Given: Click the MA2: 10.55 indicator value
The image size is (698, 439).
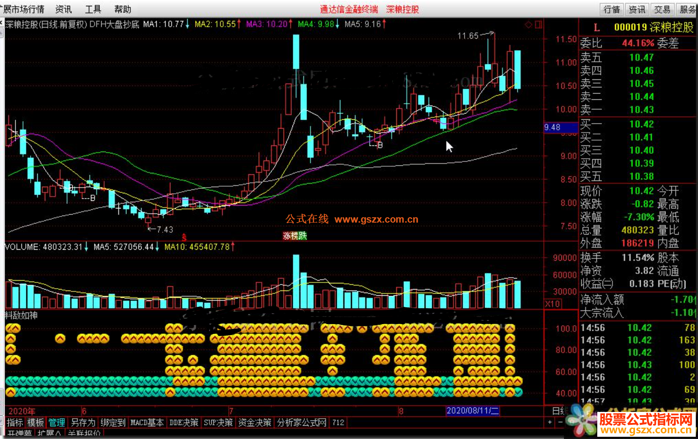Looking at the screenshot, I should (215, 24).
